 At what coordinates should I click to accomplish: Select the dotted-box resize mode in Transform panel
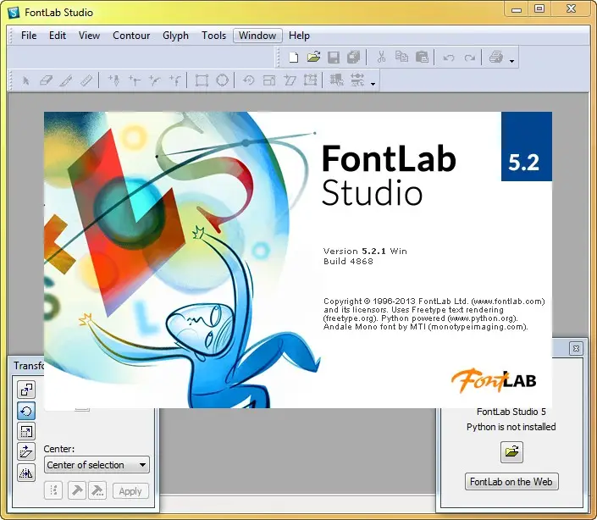26,431
